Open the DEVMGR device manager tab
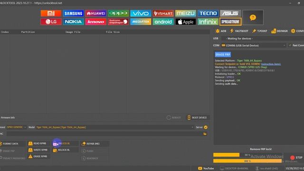 point(279,31)
